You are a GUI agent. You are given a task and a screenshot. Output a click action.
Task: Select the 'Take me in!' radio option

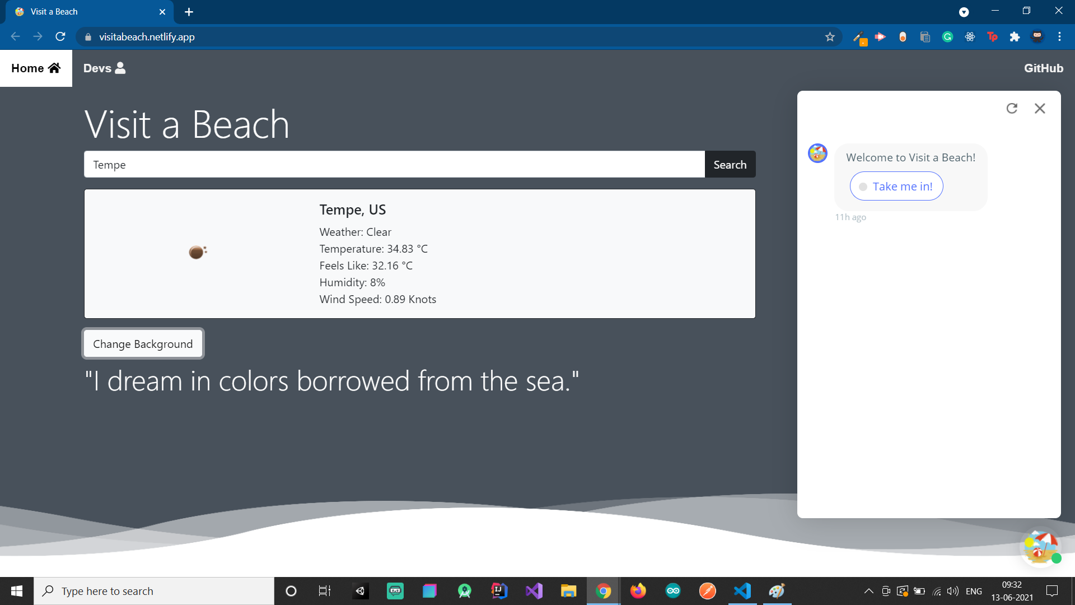click(x=896, y=187)
